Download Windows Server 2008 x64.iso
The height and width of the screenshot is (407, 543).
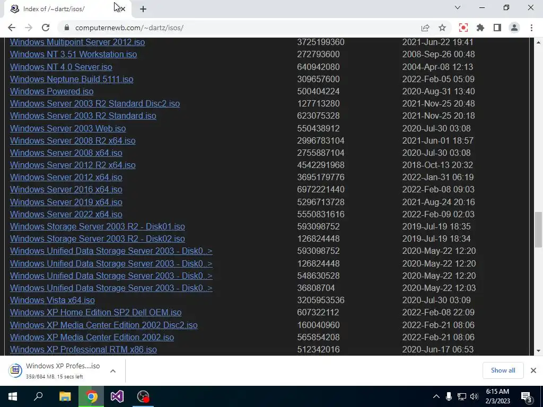click(66, 153)
